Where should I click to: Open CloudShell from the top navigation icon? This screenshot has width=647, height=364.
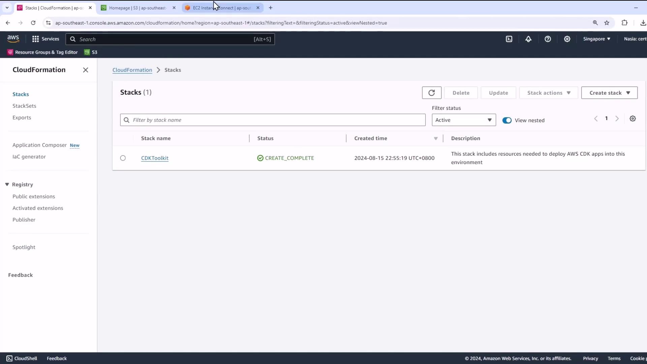click(509, 39)
